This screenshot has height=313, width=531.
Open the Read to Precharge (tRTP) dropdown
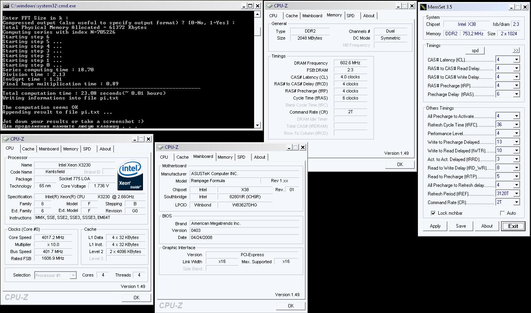pos(516,176)
